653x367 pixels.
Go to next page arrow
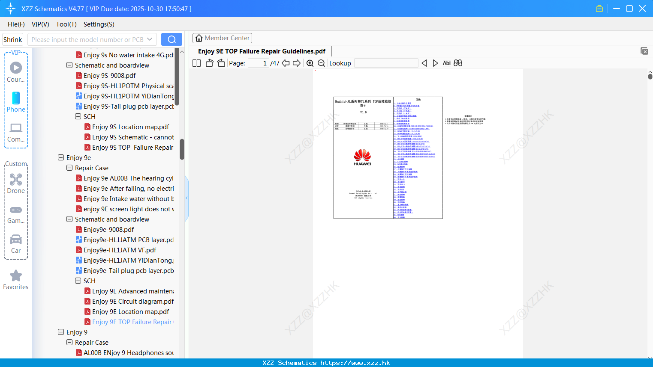pyautogui.click(x=297, y=63)
